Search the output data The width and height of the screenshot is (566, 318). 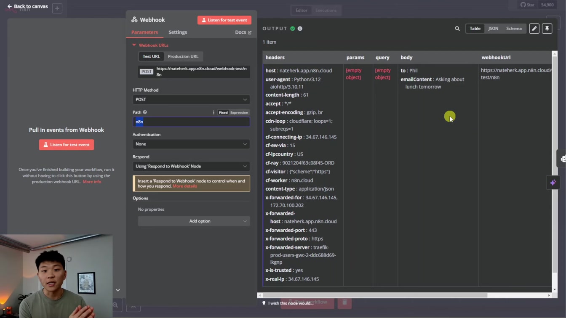[x=457, y=29]
